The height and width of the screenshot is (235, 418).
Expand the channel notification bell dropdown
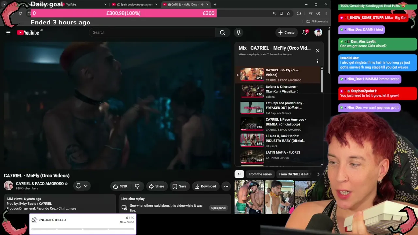click(82, 186)
